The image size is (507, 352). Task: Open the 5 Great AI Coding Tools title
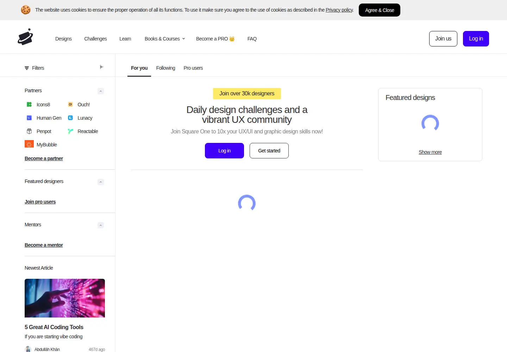tap(54, 327)
